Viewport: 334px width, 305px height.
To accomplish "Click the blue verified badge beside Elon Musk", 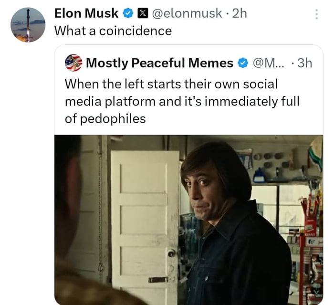I will [128, 14].
